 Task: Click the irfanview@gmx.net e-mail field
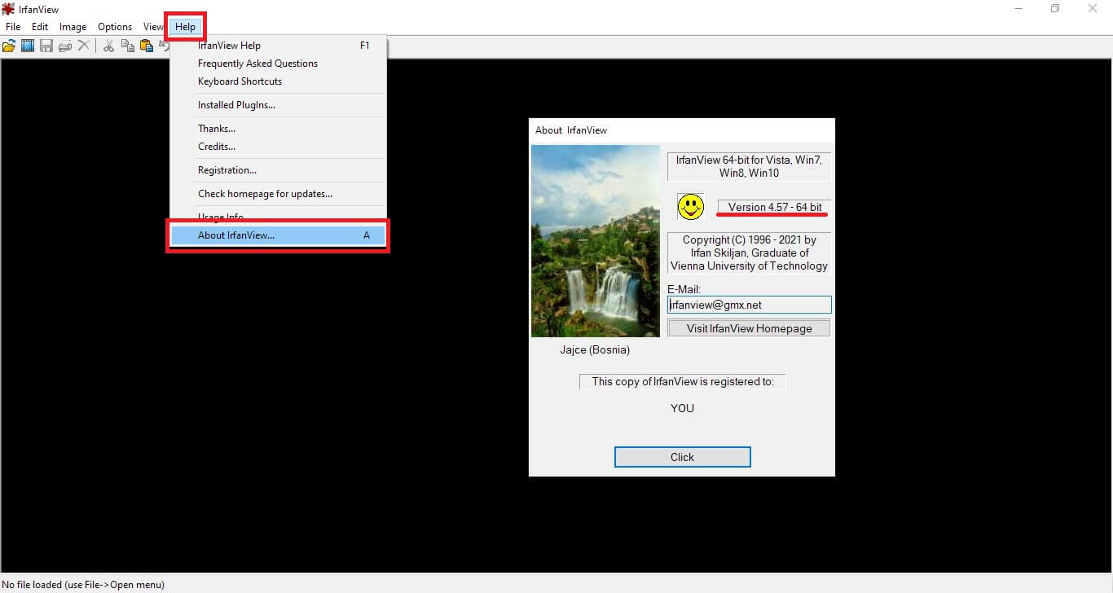tap(749, 305)
